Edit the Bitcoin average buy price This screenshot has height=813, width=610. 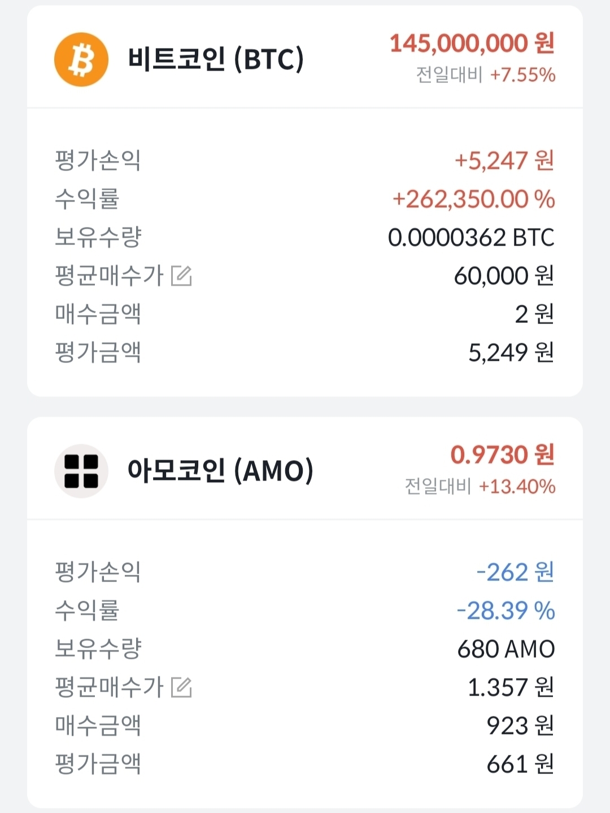181,276
